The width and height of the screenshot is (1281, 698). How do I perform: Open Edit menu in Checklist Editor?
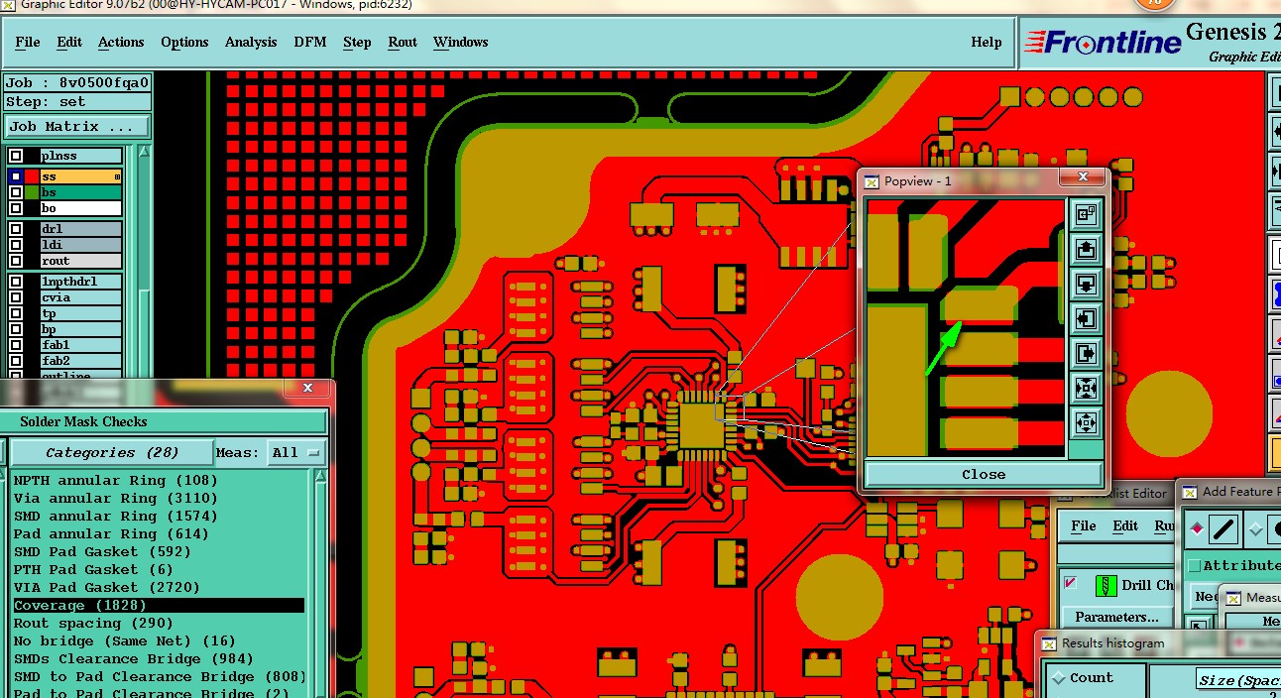click(1125, 525)
